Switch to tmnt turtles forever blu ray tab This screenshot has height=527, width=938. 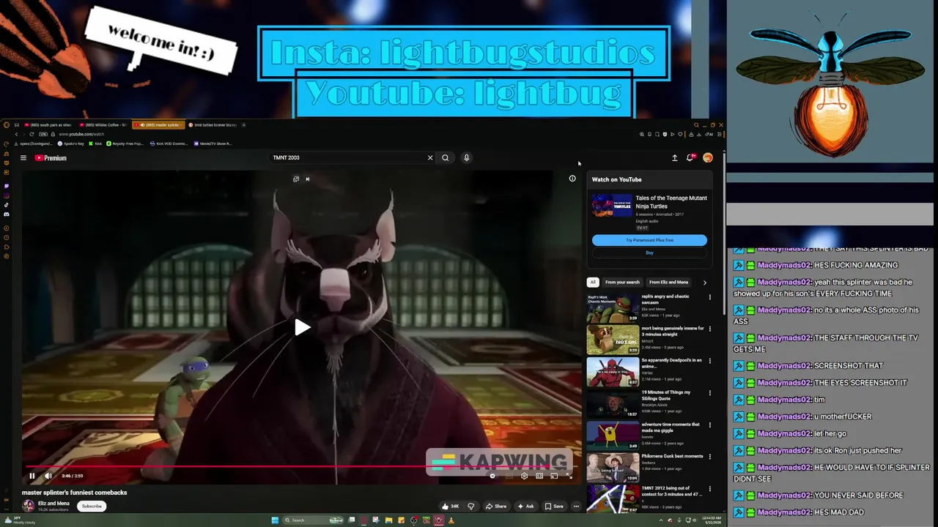pos(212,125)
